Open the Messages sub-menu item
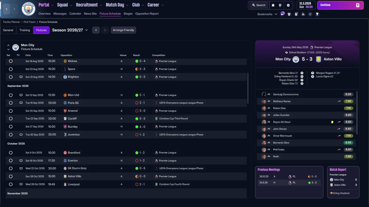Viewport: 369px width, 207px height. pyautogui.click(x=60, y=14)
